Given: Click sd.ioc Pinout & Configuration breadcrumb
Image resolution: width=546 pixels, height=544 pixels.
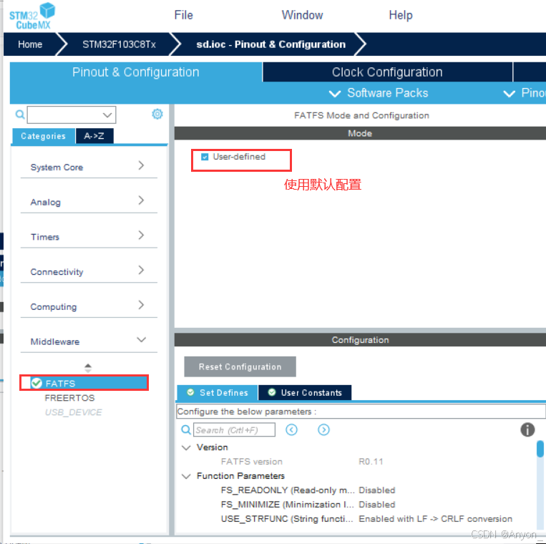Looking at the screenshot, I should click(270, 44).
